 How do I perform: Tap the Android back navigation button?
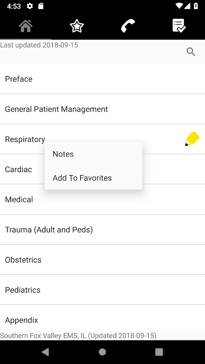pyautogui.click(x=46, y=352)
